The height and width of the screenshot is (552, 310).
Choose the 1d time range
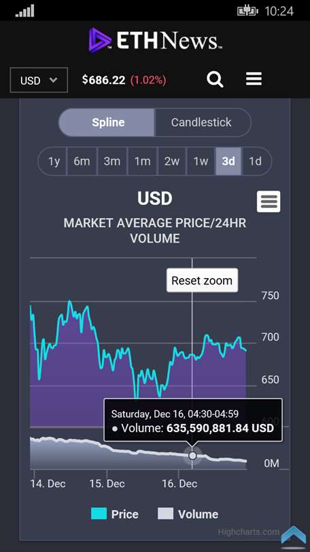(256, 162)
